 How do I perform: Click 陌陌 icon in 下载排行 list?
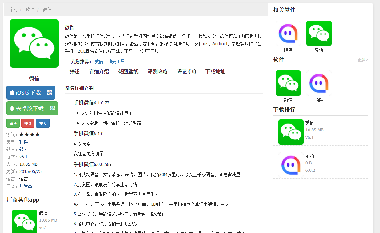(x=291, y=165)
